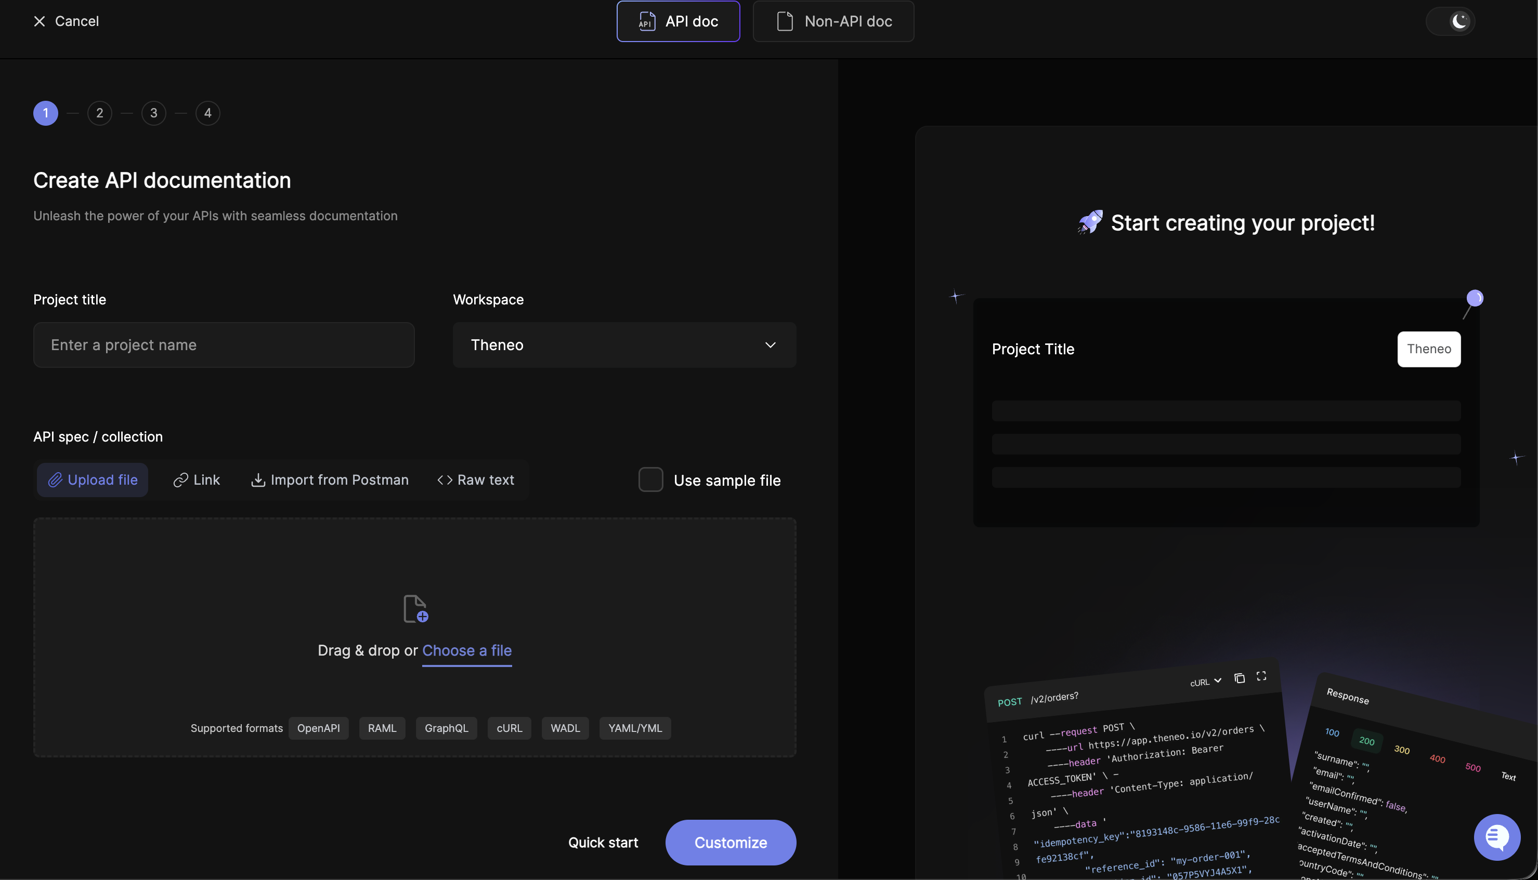Click the Quick start button
This screenshot has height=880, width=1538.
[603, 843]
